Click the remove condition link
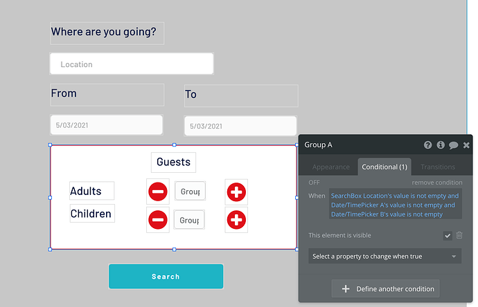The height and width of the screenshot is (307, 478). pyautogui.click(x=437, y=183)
